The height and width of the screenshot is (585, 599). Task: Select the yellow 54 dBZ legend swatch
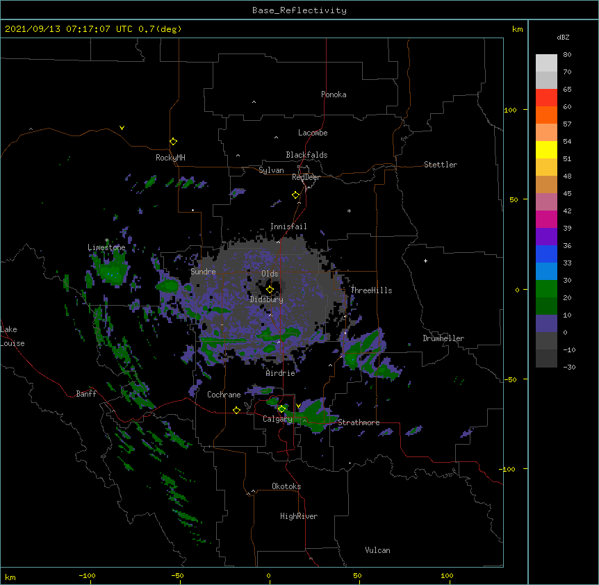coord(546,149)
